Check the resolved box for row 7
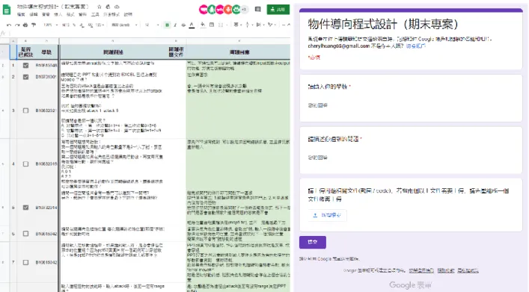 coord(25,262)
